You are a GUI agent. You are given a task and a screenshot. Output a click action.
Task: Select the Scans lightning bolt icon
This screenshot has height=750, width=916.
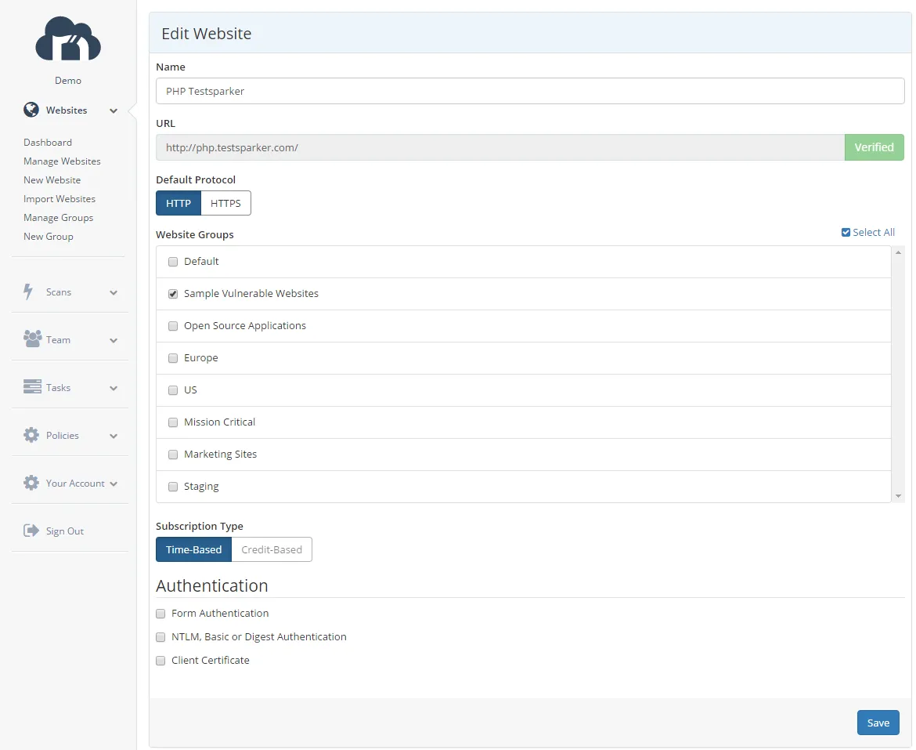[x=29, y=291]
